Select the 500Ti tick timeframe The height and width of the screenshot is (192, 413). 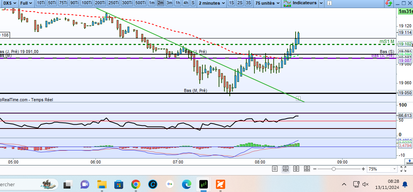[140, 3]
